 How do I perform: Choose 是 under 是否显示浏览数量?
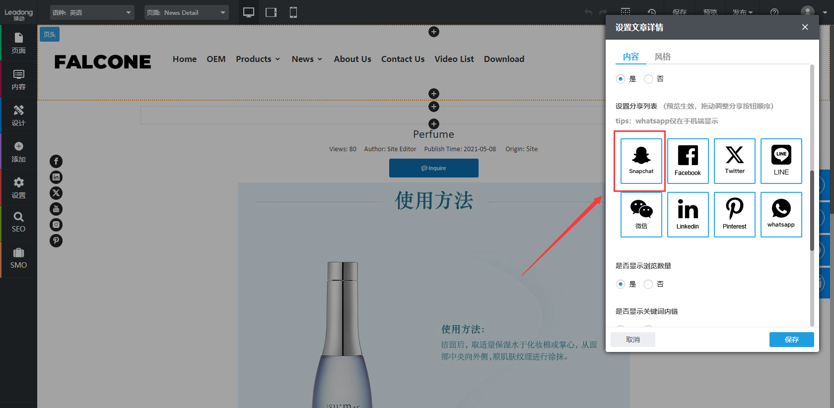(621, 284)
